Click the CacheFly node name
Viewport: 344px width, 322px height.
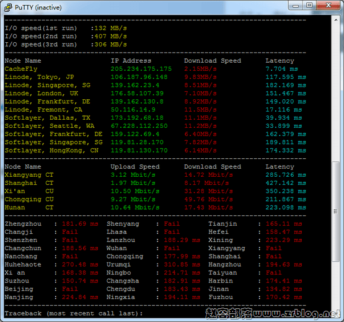pos(21,69)
